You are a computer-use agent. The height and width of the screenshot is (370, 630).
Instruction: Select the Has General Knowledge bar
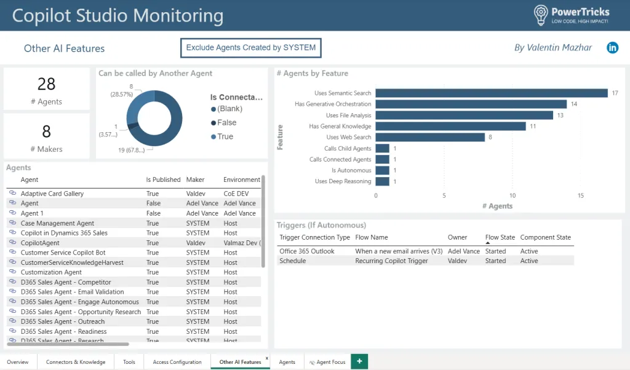pos(451,126)
